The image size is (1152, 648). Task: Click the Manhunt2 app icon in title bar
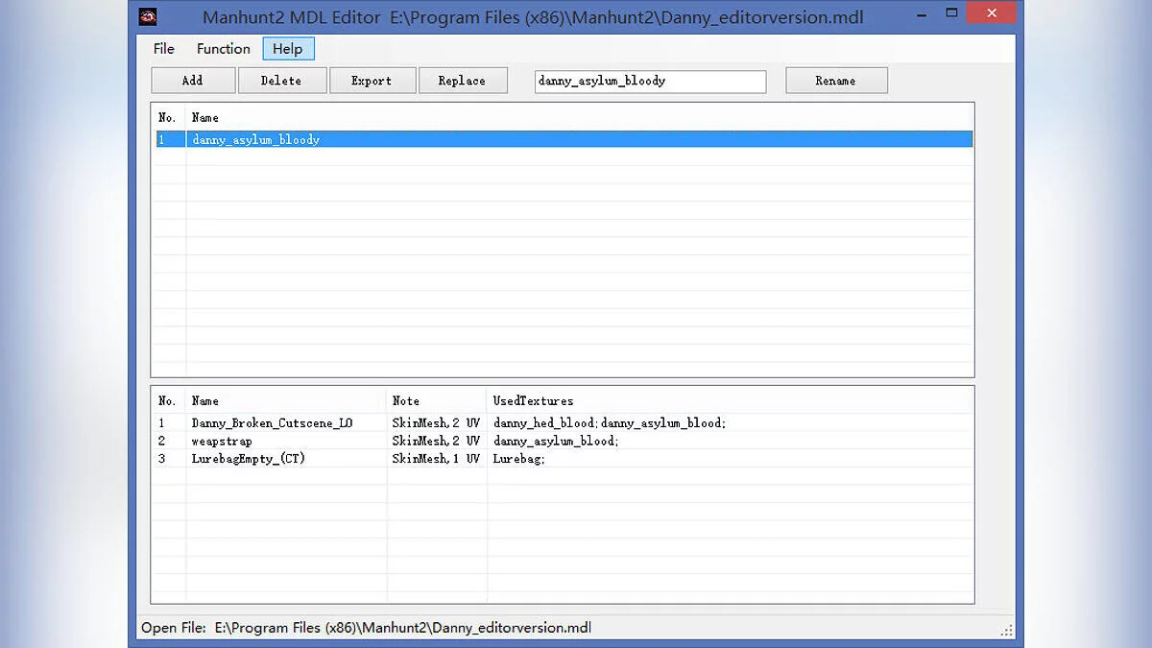click(x=148, y=16)
